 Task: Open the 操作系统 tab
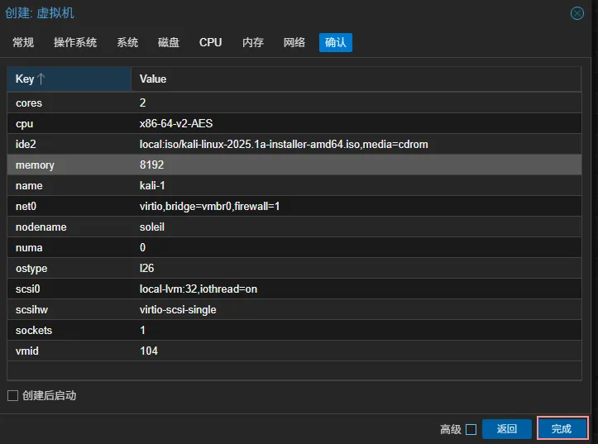point(75,42)
